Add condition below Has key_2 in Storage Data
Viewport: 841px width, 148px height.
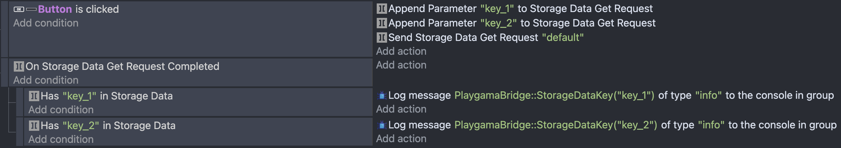click(x=61, y=139)
